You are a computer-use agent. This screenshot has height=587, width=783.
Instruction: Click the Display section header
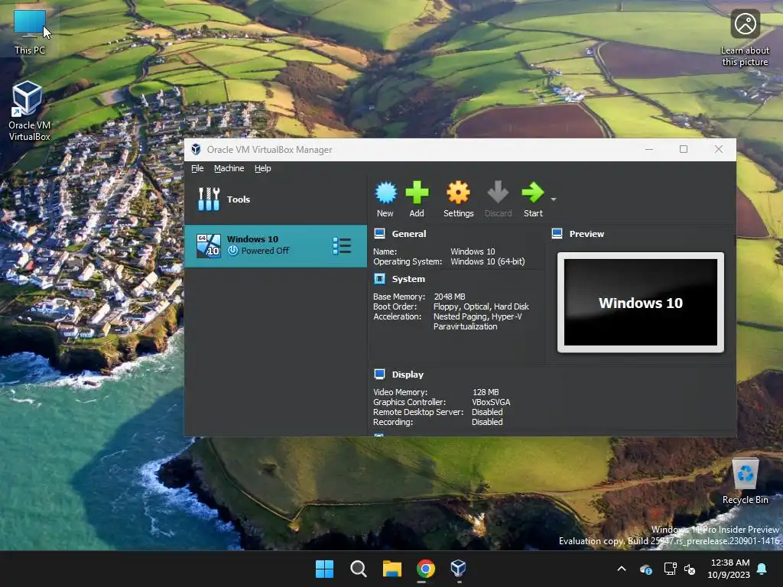408,375
